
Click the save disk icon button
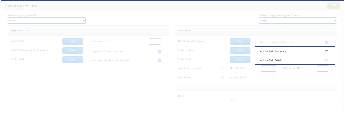click(x=333, y=5)
